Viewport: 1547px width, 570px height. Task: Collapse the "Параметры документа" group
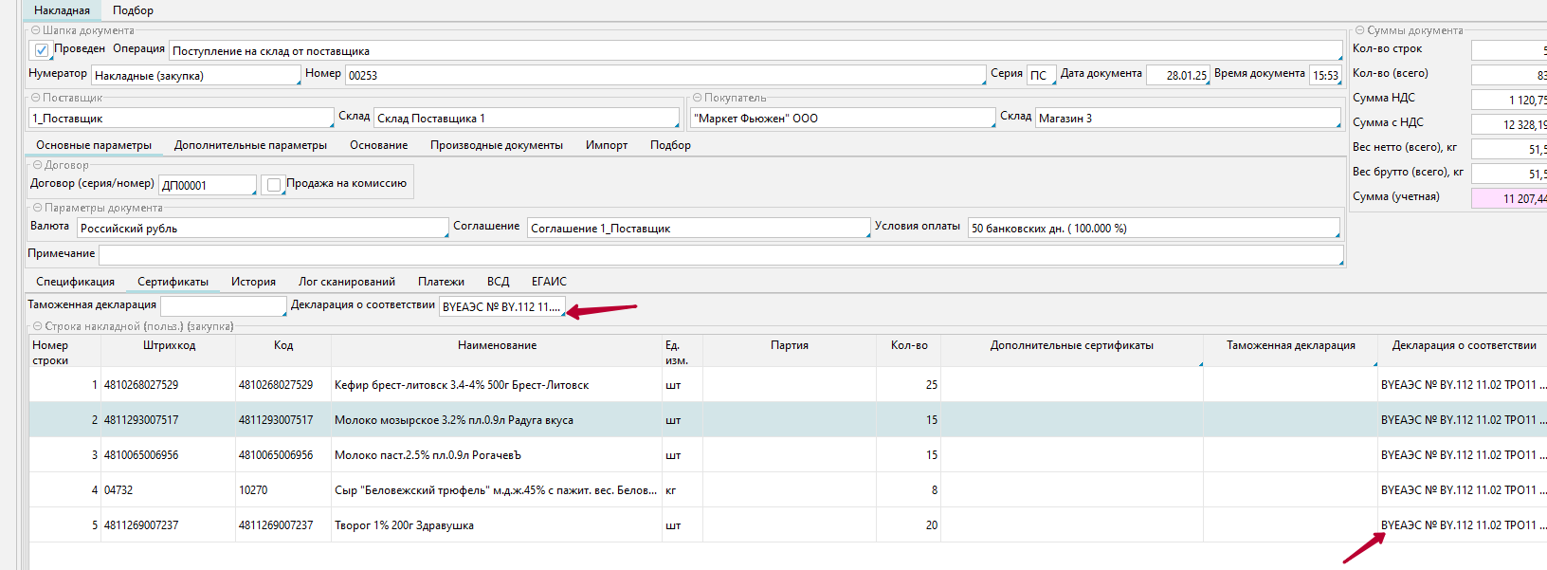pos(38,208)
